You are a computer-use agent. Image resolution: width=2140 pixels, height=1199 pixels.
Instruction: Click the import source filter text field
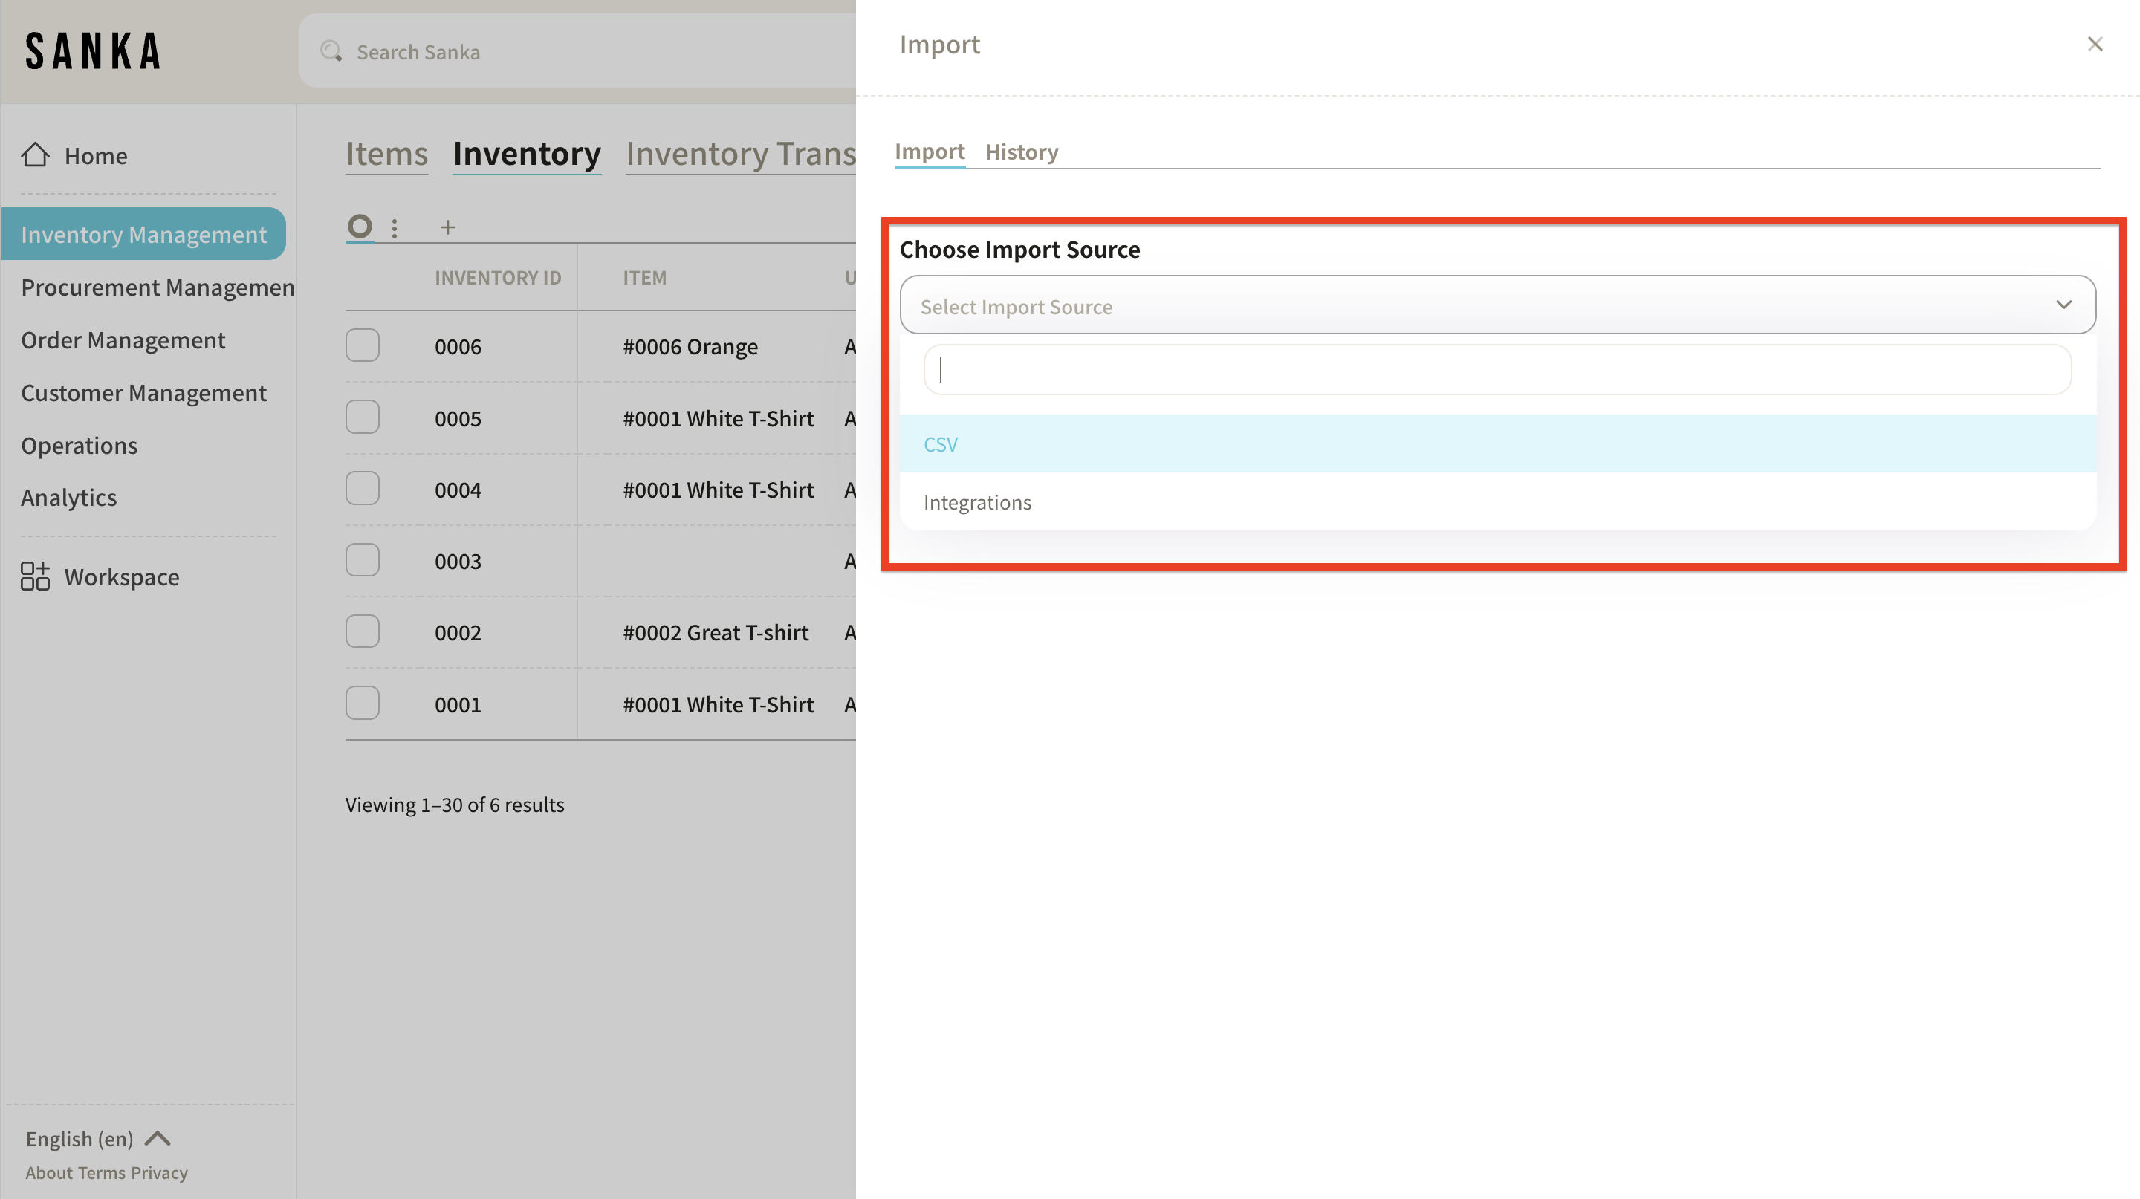pyautogui.click(x=1497, y=369)
